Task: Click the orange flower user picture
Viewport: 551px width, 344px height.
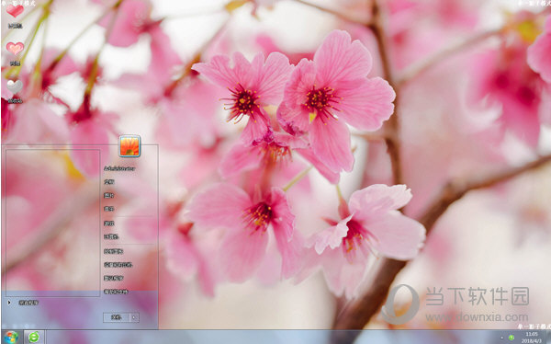Action: pyautogui.click(x=129, y=145)
